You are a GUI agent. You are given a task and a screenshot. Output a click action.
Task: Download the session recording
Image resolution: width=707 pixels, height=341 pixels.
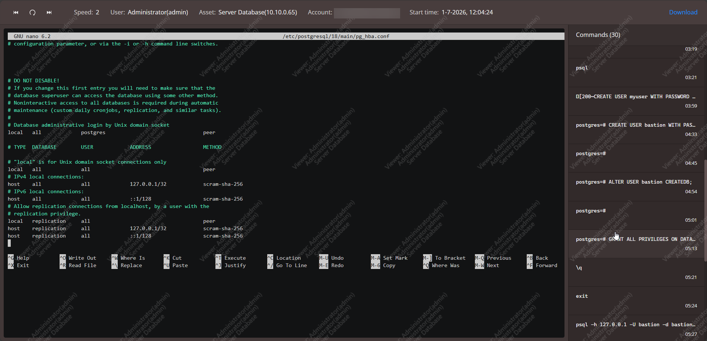pyautogui.click(x=683, y=12)
